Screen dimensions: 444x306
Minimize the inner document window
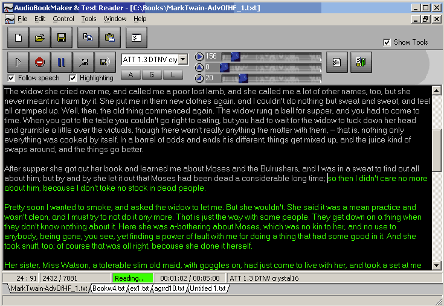[416, 19]
